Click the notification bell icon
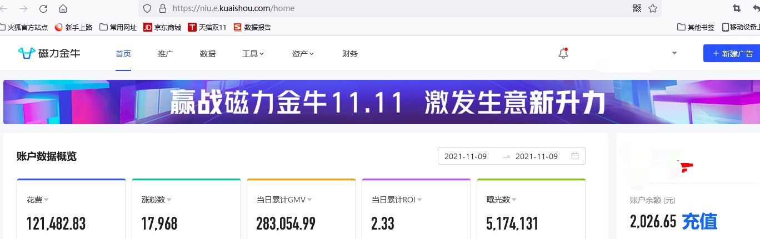 coord(563,54)
